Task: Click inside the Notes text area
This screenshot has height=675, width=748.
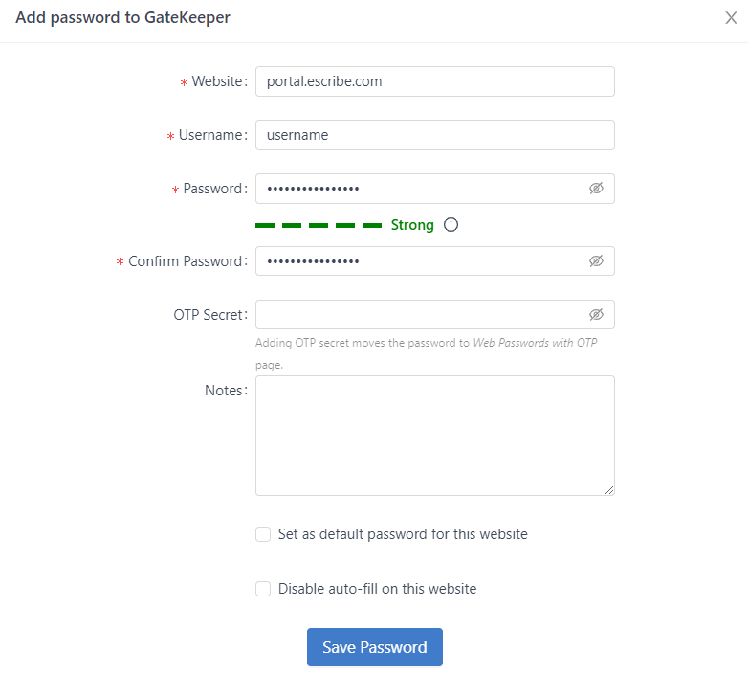Action: click(x=434, y=436)
